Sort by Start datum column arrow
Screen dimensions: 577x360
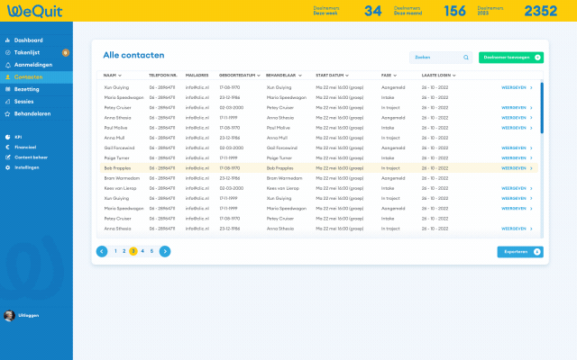pyautogui.click(x=347, y=76)
